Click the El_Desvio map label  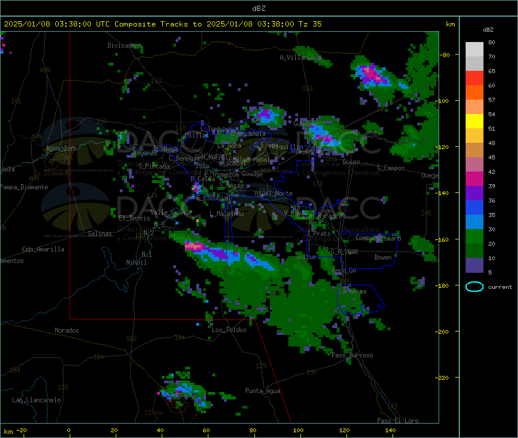click(134, 218)
